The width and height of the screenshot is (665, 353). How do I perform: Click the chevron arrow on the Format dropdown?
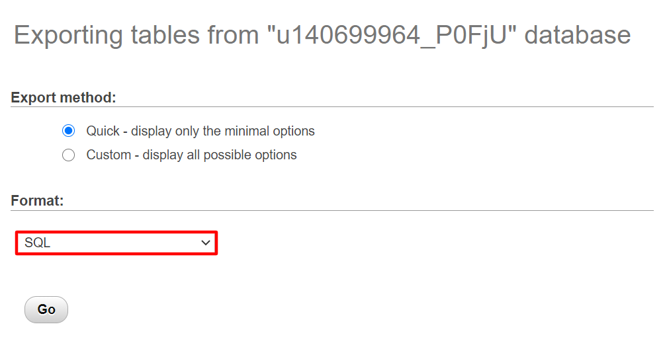pos(204,243)
